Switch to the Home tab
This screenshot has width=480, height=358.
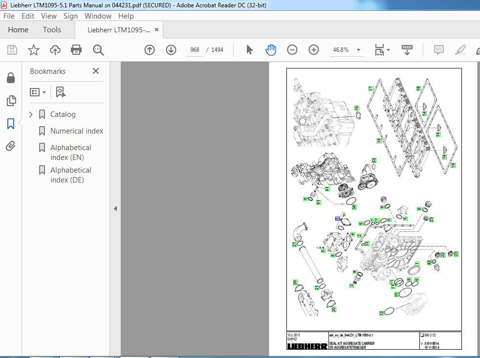(x=18, y=30)
